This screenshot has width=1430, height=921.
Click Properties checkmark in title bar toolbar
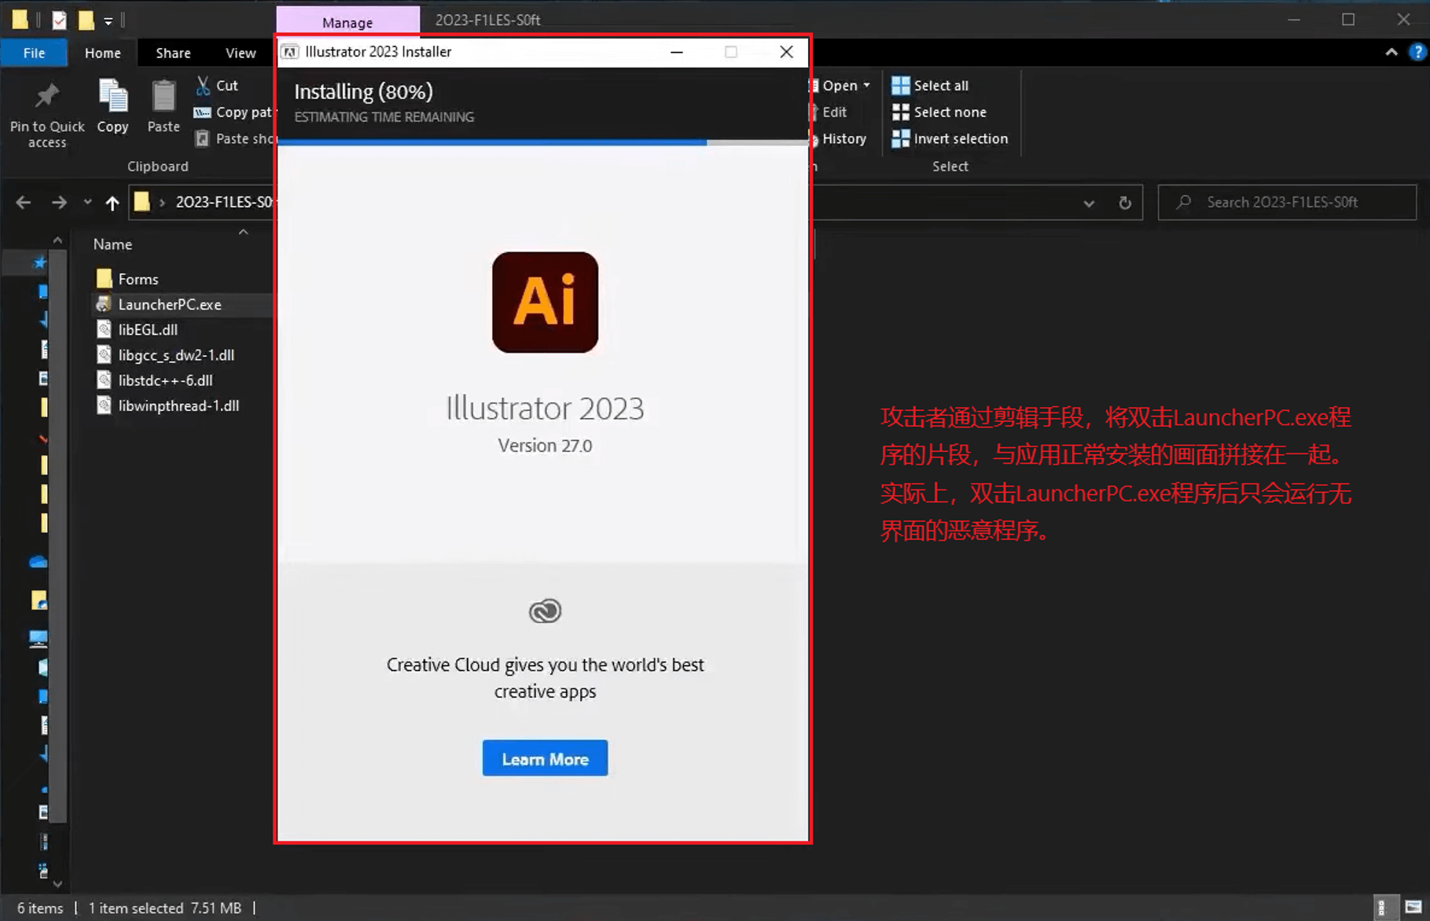tap(59, 20)
